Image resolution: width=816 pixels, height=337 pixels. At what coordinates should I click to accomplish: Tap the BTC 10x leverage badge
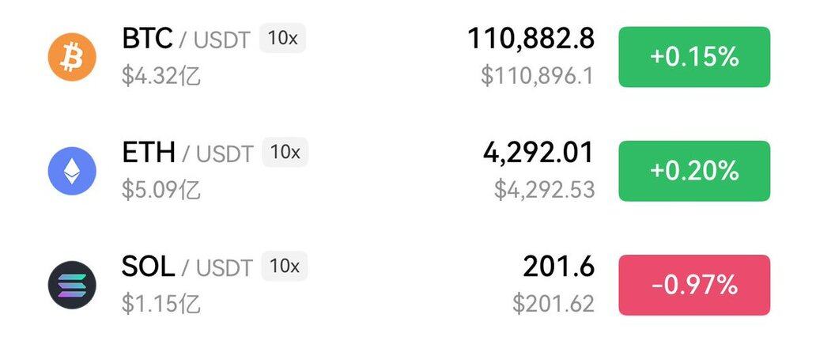click(x=282, y=38)
